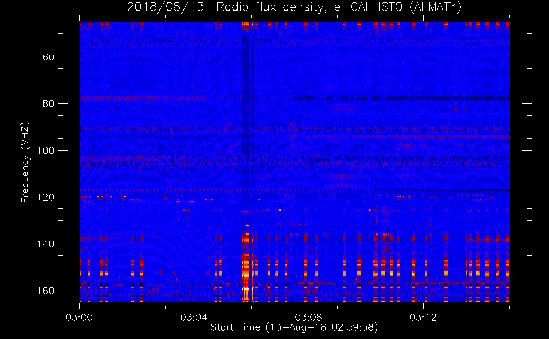Image resolution: width=549 pixels, height=339 pixels.
Task: Click the 'Start Time (13-Aug-18 02:59:38)' label
Action: (x=294, y=327)
